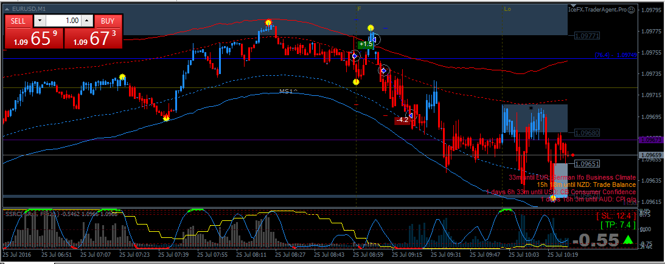
Task: Click trade arrow marker beside +1.5 label
Action: pos(374,40)
